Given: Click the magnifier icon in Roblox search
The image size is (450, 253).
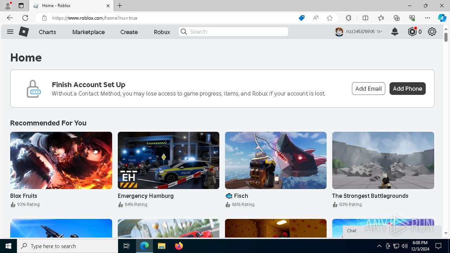Looking at the screenshot, I should tap(184, 32).
